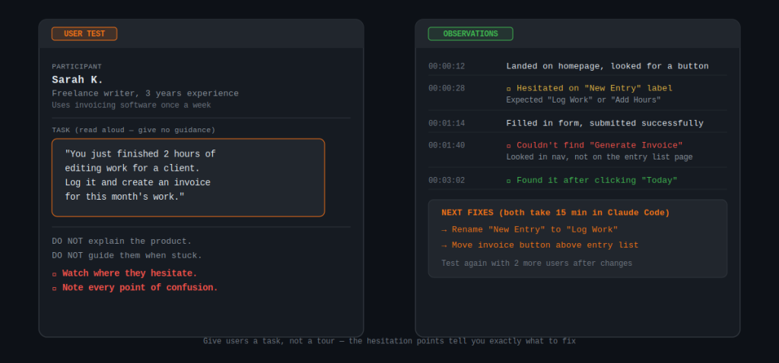779x363 pixels.
Task: Click the orange-bordered task quote box
Action: [188, 177]
